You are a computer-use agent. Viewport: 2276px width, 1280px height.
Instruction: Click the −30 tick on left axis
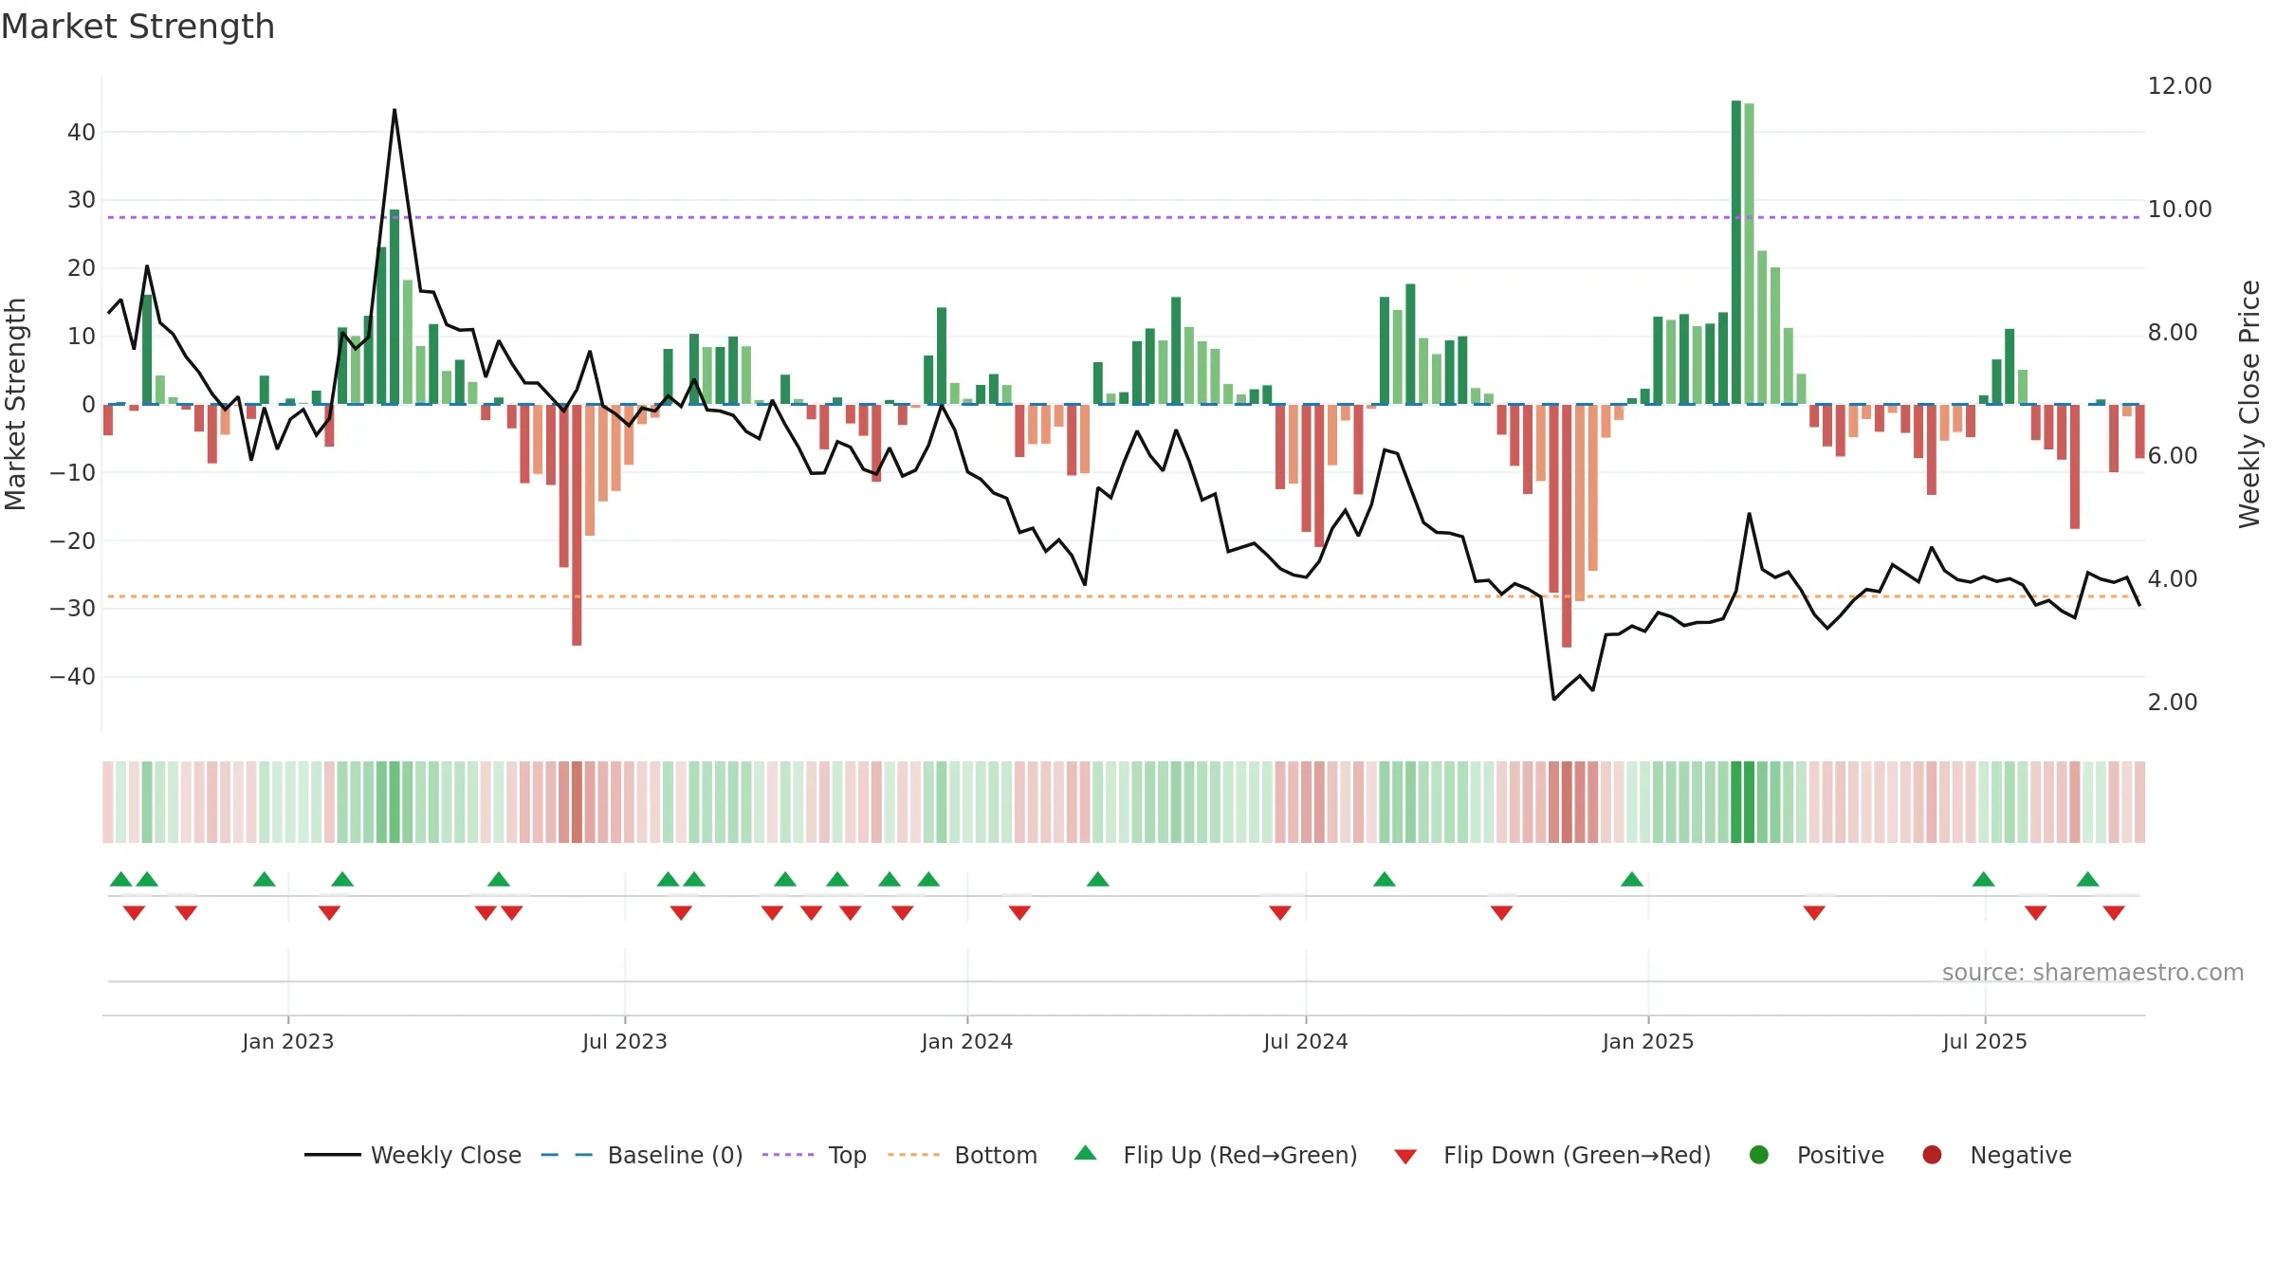[x=73, y=609]
